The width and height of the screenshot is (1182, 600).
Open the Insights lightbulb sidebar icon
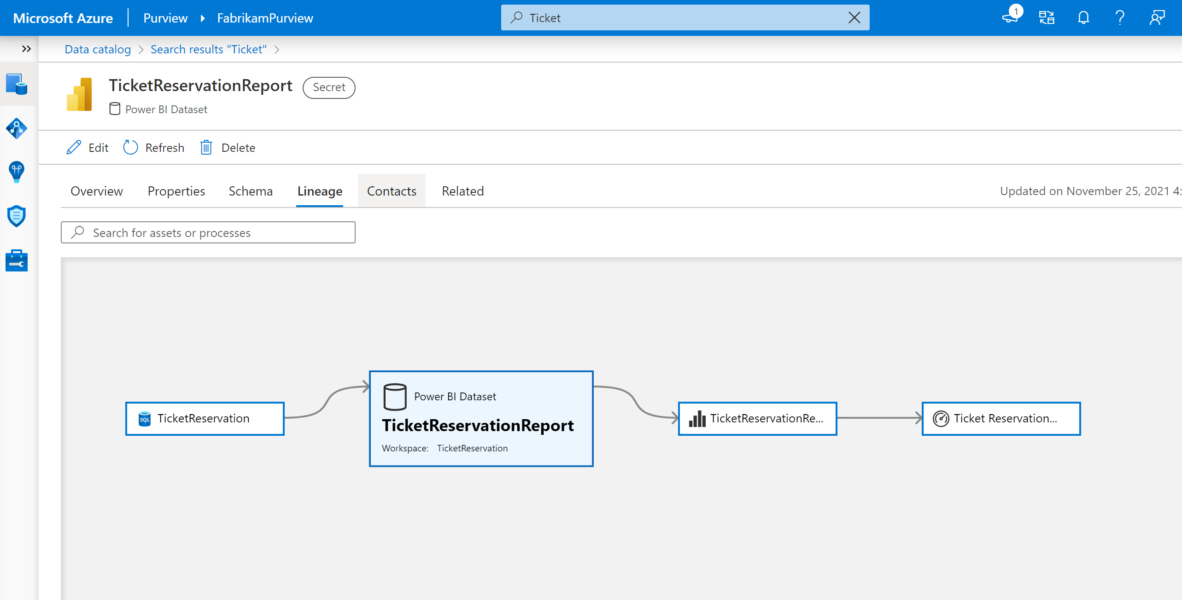[x=17, y=172]
